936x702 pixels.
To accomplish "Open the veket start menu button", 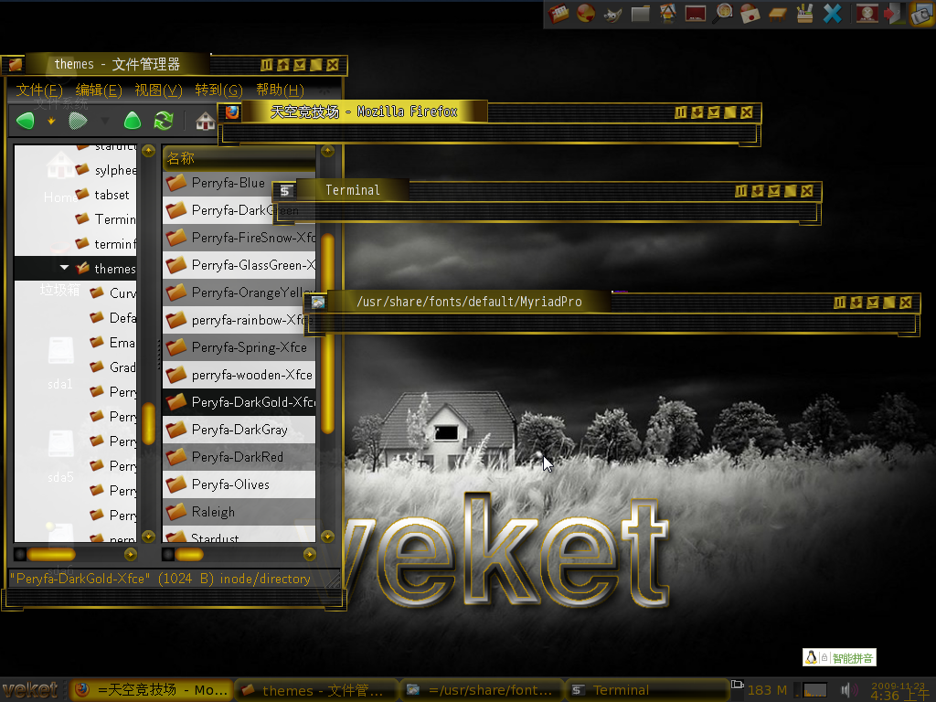I will (x=30, y=690).
